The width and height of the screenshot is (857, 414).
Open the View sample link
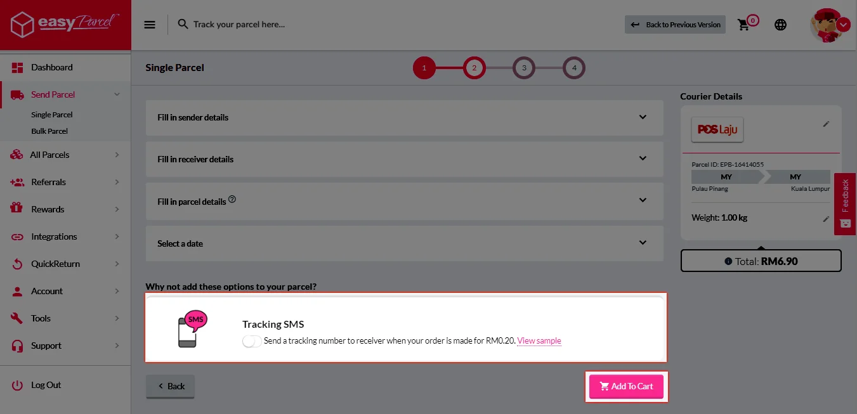coord(539,341)
